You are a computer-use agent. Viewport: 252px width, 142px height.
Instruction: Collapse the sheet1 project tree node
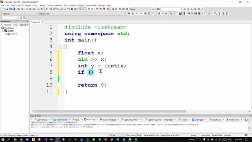[3, 31]
